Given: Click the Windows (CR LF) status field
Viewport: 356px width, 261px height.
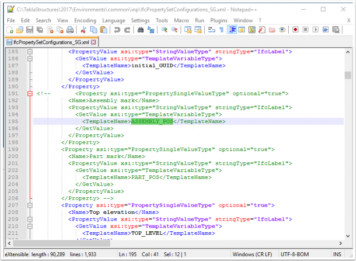Looking at the screenshot, I should pyautogui.click(x=253, y=254).
